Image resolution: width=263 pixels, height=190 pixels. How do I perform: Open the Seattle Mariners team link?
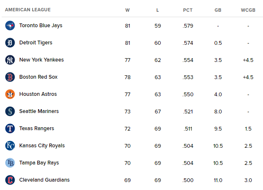point(39,111)
